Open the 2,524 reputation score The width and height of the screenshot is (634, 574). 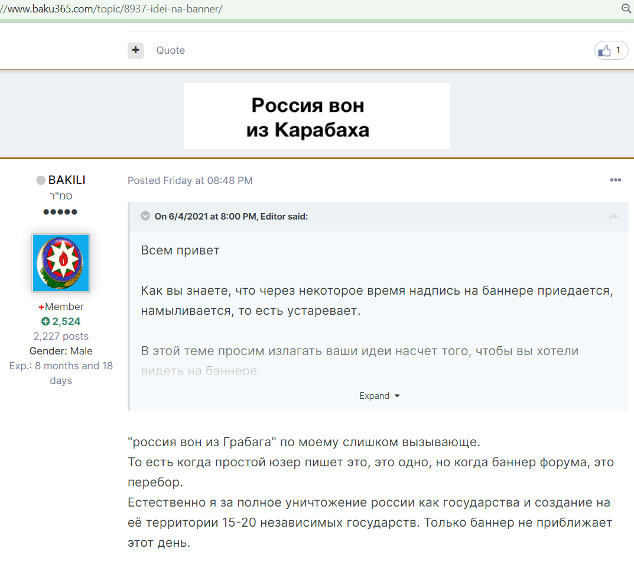tap(66, 321)
